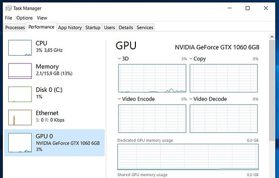This screenshot has width=279, height=178.
Task: Go to the Startup tab
Action: 93,28
